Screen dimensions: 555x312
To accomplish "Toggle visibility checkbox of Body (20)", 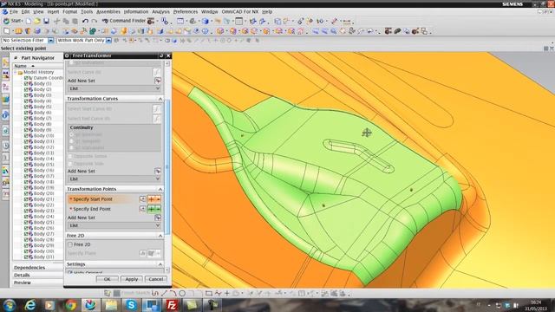I will coord(26,193).
